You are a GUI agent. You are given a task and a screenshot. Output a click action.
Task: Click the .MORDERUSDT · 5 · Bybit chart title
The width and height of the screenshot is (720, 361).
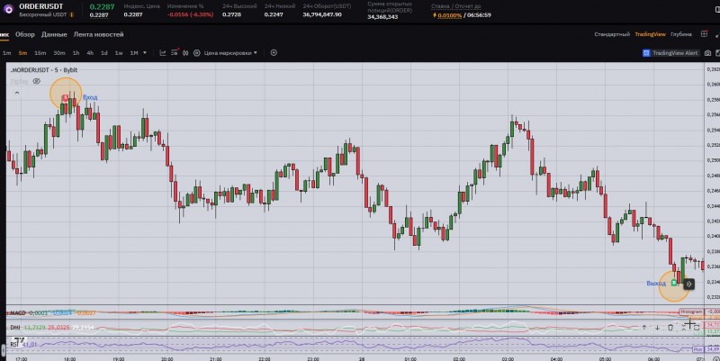pyautogui.click(x=44, y=70)
